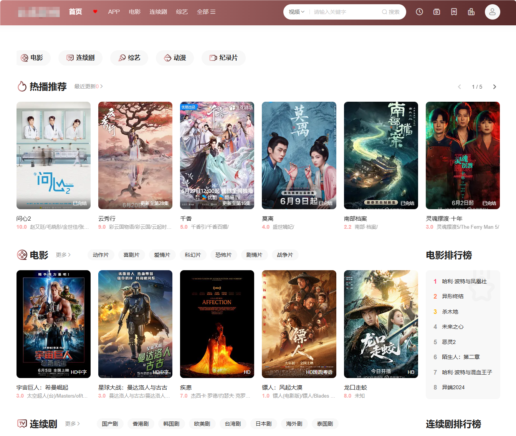Open 连续剧 in the top navbar
The width and height of the screenshot is (516, 436).
click(158, 12)
